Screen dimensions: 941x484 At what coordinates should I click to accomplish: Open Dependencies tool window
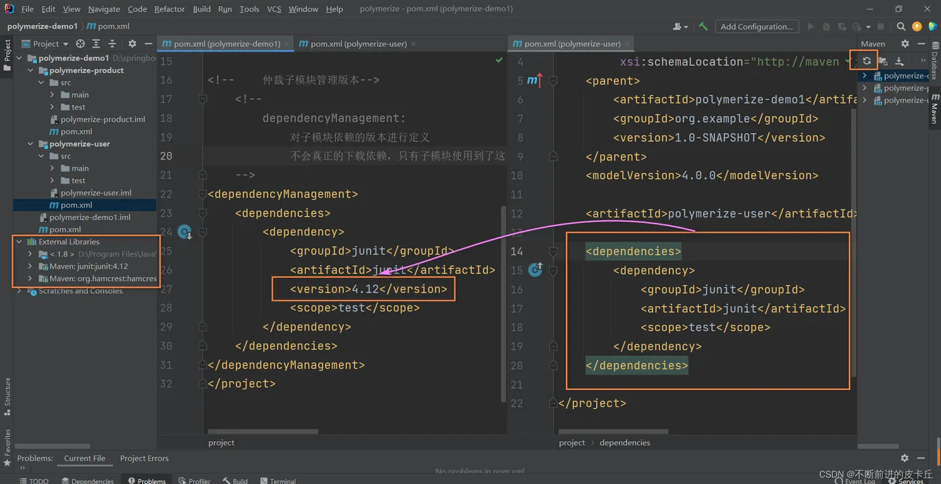coord(87,481)
